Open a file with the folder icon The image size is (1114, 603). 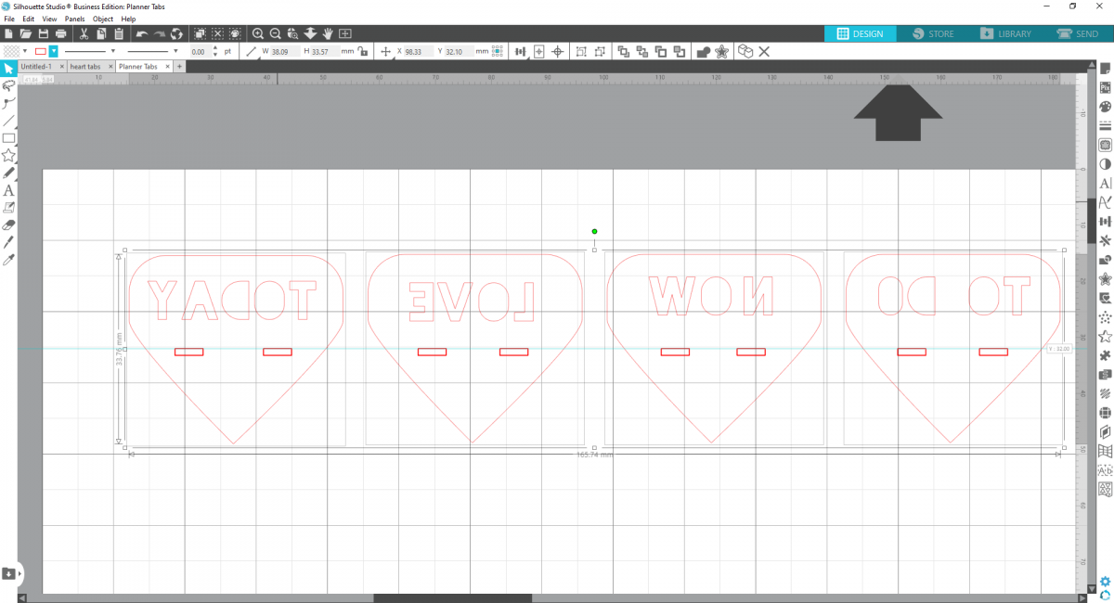[25, 33]
